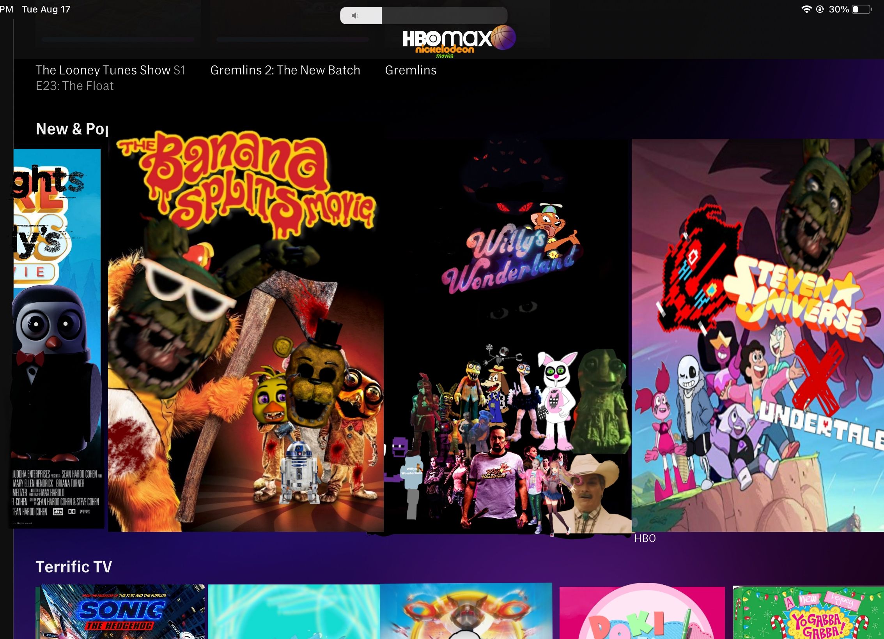Open the penguin movie poster
The width and height of the screenshot is (884, 639).
point(57,338)
